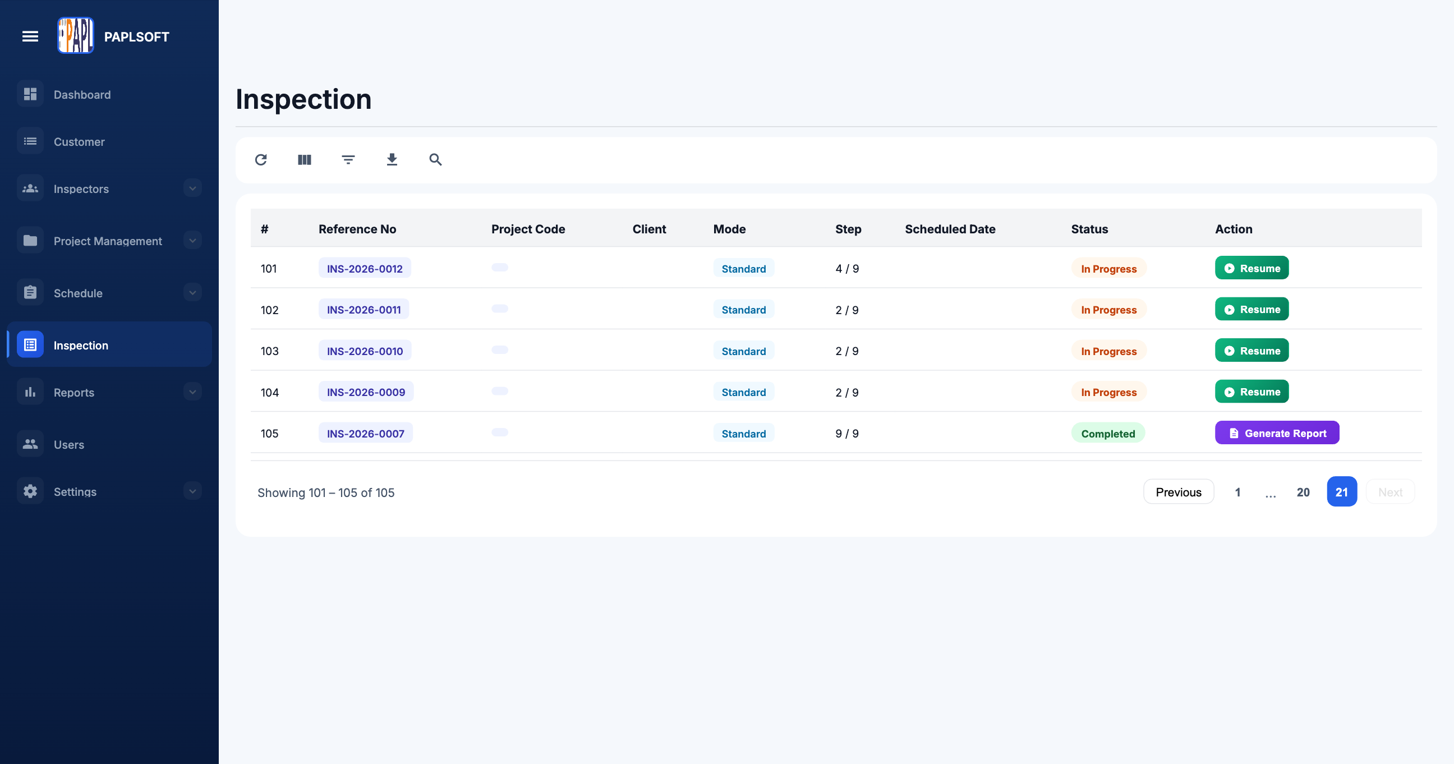Click the PAPLSOFT logo image

pos(76,35)
